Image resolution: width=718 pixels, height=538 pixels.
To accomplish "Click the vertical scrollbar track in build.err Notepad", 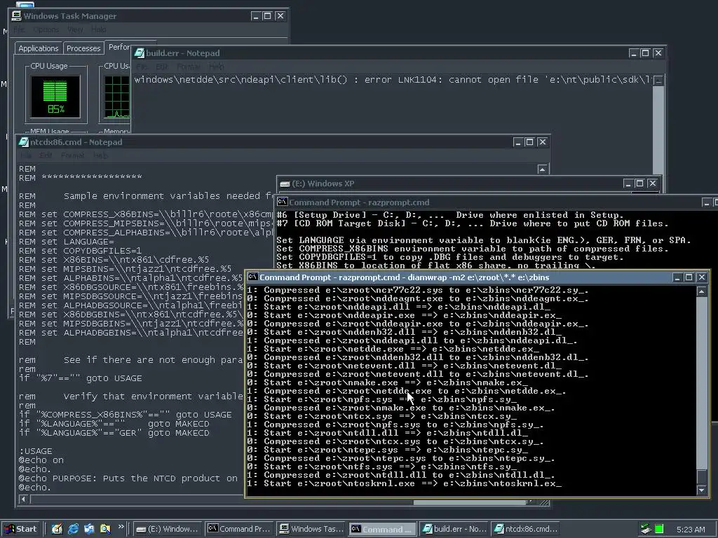I will 658,130.
